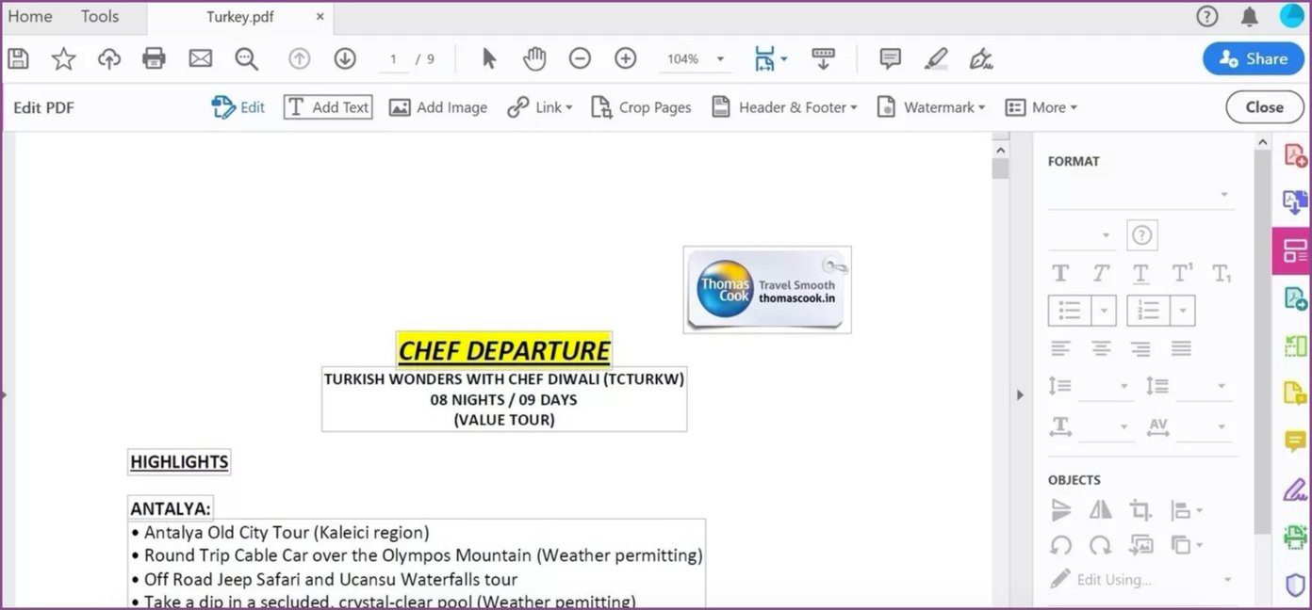Viewport: 1312px width, 610px height.
Task: Toggle superscript text format
Action: click(1182, 273)
